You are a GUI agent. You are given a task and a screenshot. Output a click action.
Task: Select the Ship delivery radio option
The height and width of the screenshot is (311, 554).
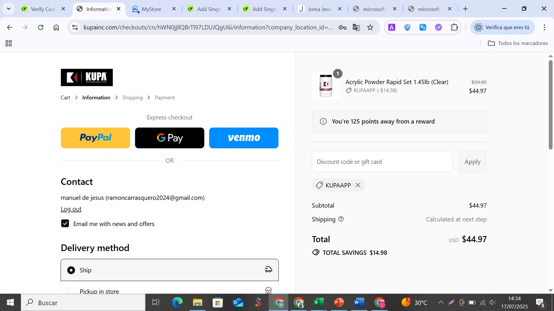tap(71, 270)
